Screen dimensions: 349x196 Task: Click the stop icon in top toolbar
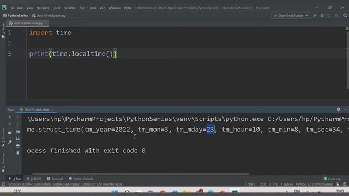point(336,16)
